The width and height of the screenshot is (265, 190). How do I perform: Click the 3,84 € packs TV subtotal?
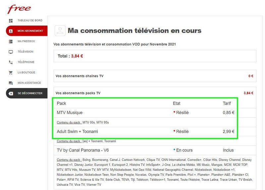(248, 93)
